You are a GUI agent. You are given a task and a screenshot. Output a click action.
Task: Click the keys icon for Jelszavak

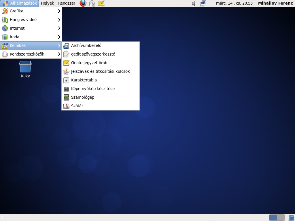pos(66,72)
